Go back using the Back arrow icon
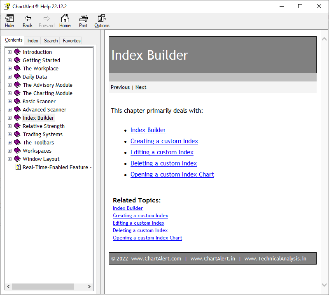Screen dimensions: 329x295 (x=28, y=19)
